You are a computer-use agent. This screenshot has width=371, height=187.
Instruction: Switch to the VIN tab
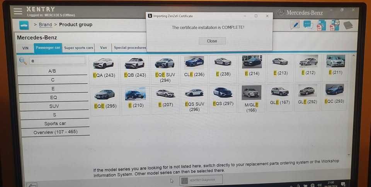tap(26, 48)
